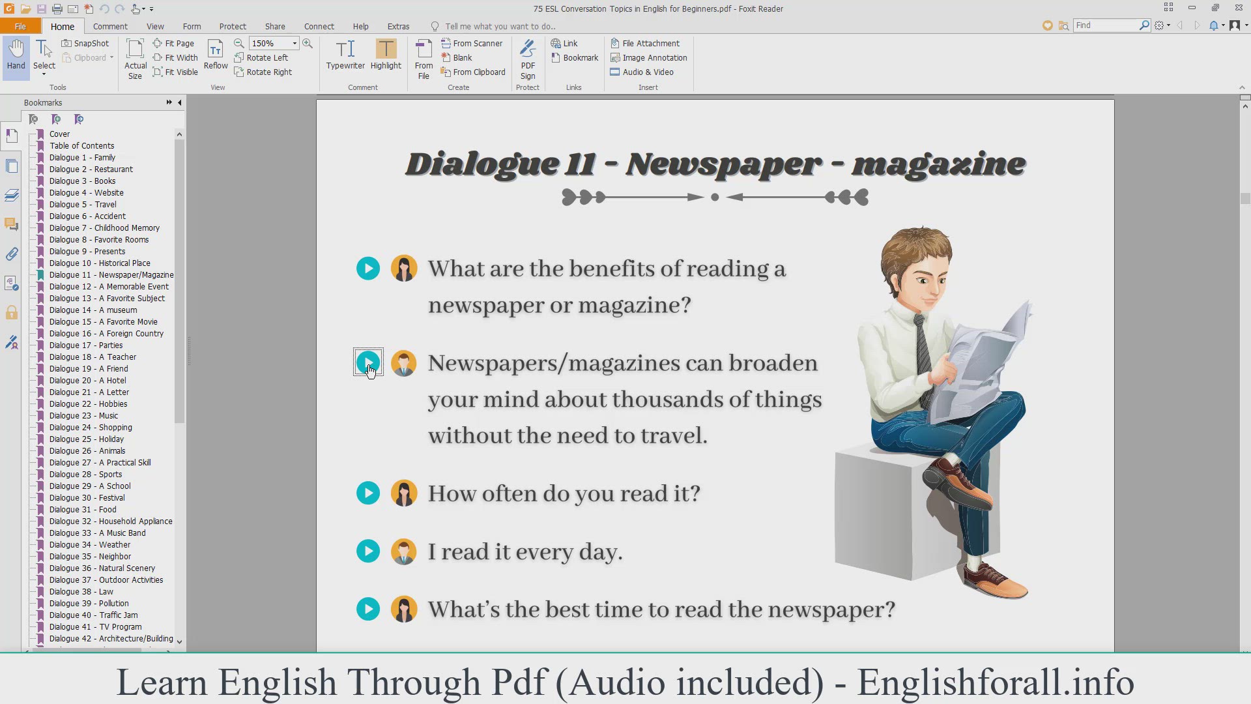Click the Fit Width button
The width and height of the screenshot is (1251, 704).
tap(175, 57)
